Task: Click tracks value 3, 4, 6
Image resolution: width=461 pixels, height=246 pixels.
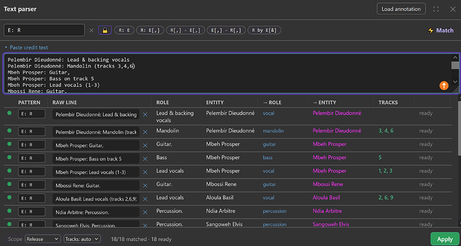Action: pos(386,130)
